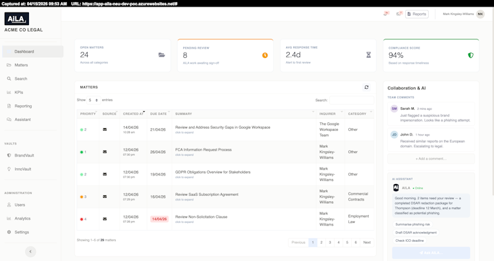Viewport: 494px width, 261px height.
Task: Open the notifications bell icon
Action: [385, 14]
